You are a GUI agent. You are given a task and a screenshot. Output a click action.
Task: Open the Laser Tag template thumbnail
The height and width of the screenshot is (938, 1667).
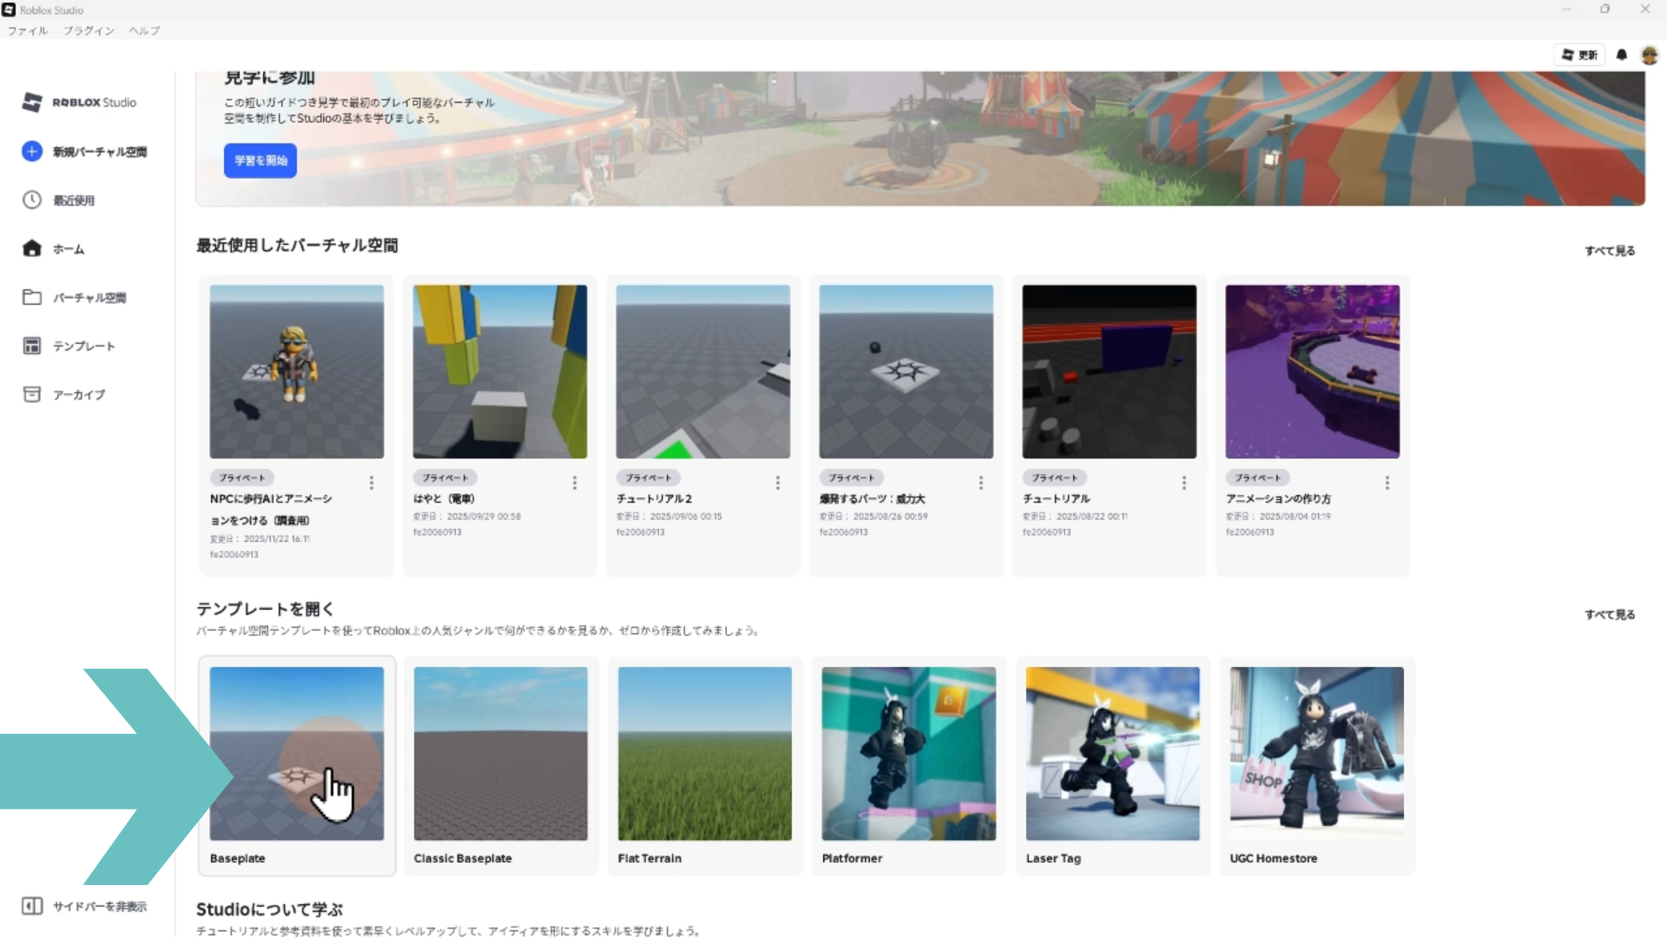[1112, 753]
